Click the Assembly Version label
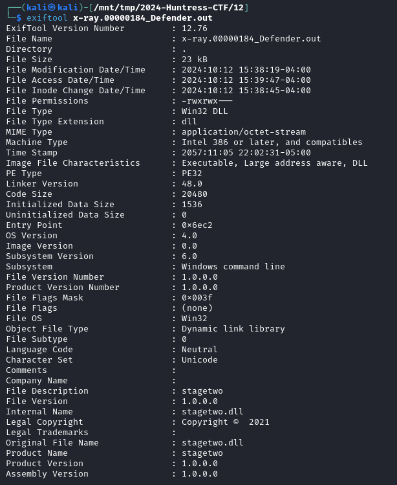The height and width of the screenshot is (485, 397). pos(47,474)
